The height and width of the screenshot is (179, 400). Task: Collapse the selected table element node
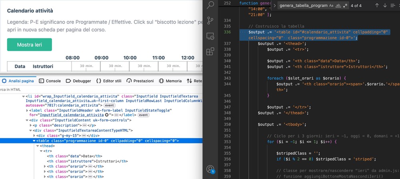click(34, 141)
